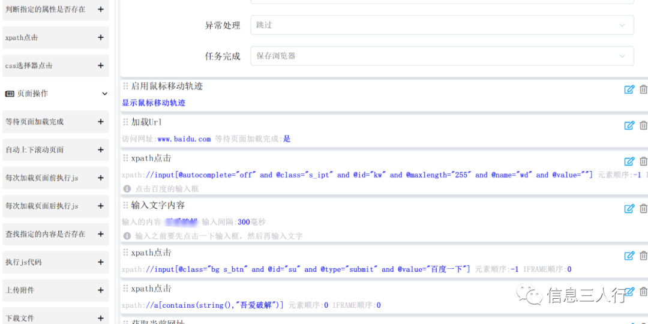Delete the 启用鼠标移动轨迹 step

643,89
